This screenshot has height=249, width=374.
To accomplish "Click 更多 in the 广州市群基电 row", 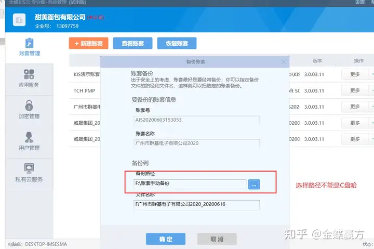I will pyautogui.click(x=355, y=107).
